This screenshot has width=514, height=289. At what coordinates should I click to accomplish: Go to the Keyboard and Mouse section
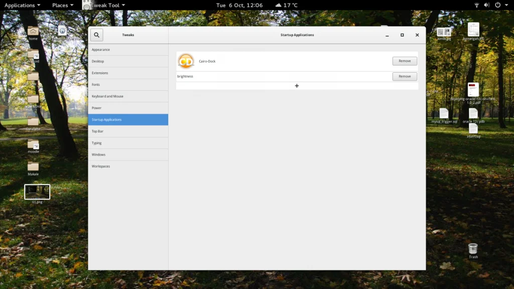pyautogui.click(x=128, y=96)
